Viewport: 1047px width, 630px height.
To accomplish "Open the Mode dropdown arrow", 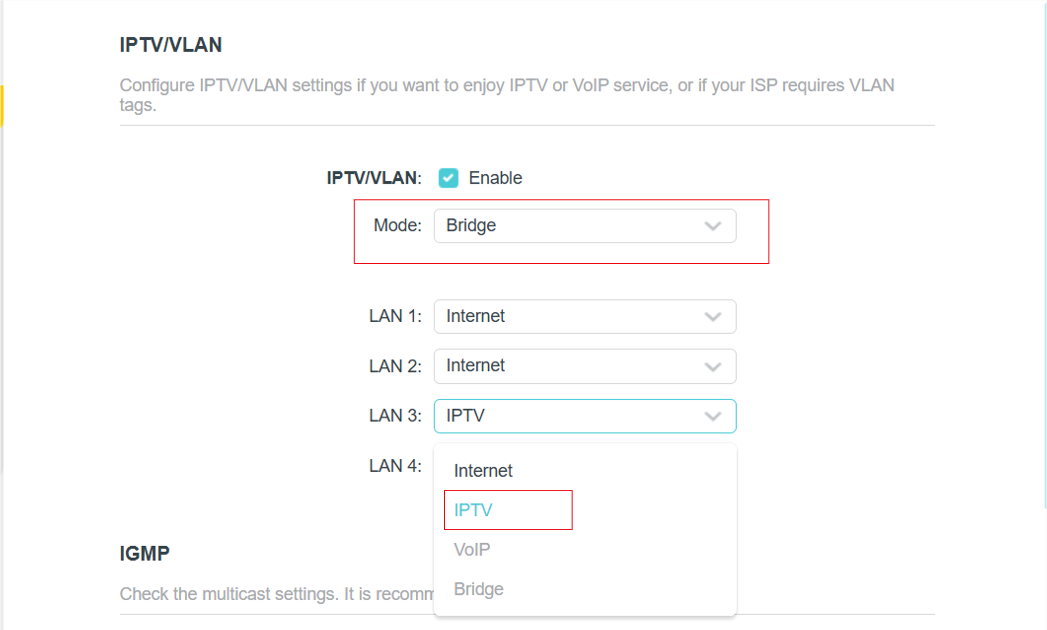I will coord(712,226).
